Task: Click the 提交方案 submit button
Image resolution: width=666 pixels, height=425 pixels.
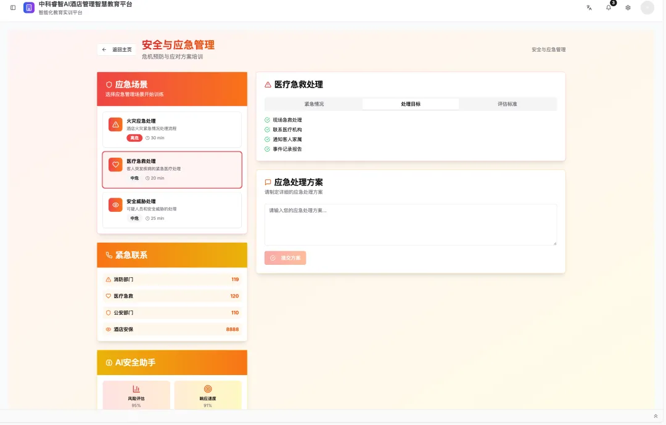Action: [286, 257]
